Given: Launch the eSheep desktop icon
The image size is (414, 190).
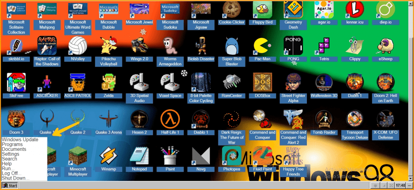Looking at the screenshot, I should 385,46.
